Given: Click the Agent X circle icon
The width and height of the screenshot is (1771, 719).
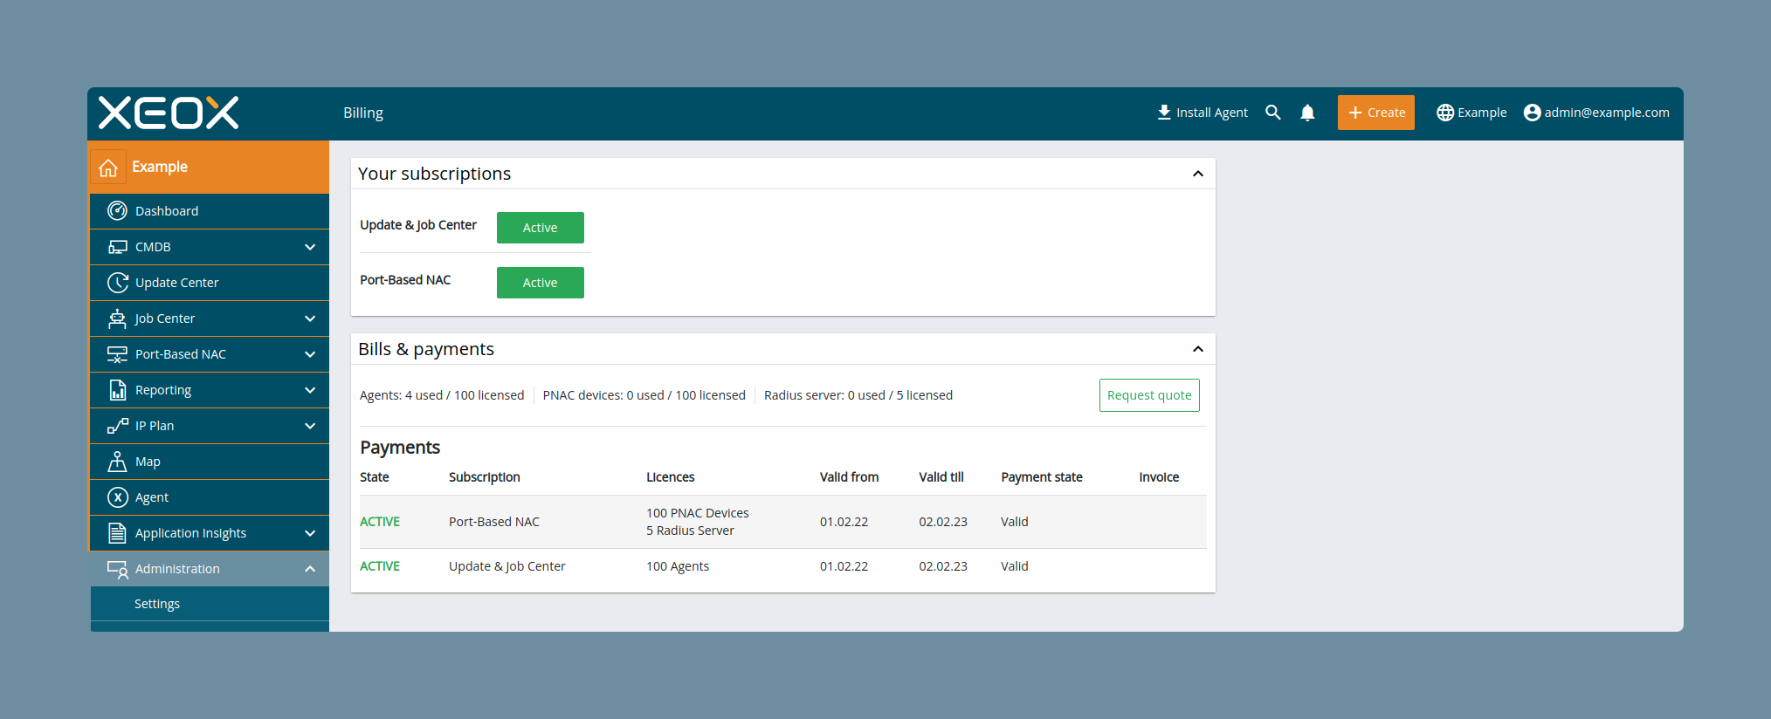Looking at the screenshot, I should point(117,497).
